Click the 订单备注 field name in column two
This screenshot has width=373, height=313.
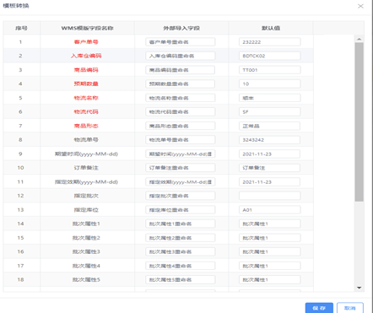pos(86,168)
